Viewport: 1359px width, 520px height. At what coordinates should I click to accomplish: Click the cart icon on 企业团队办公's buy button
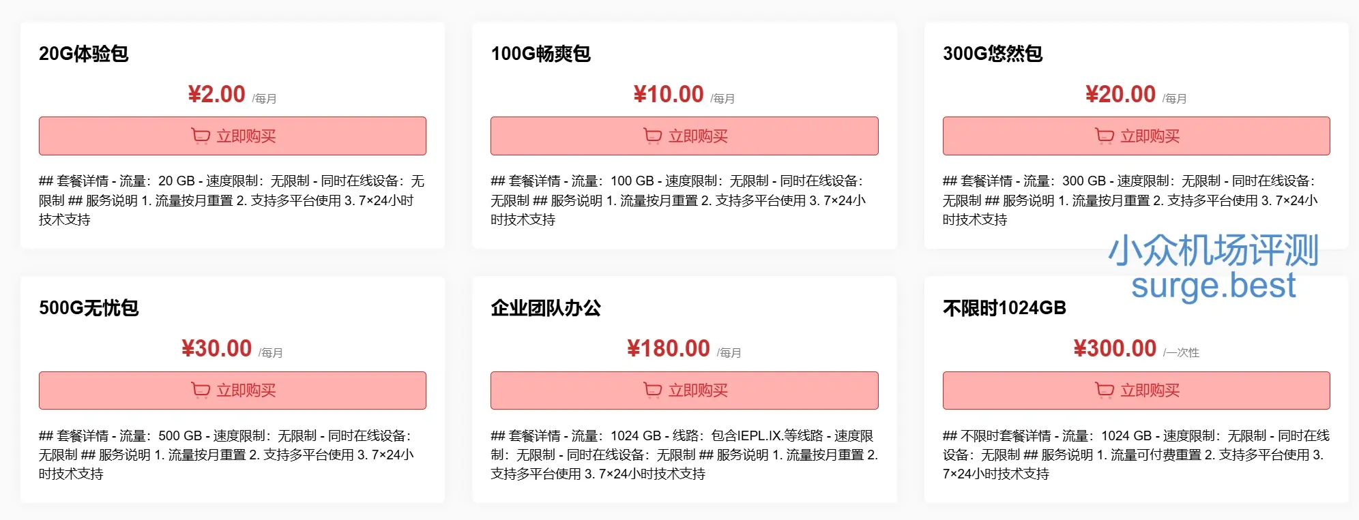click(651, 391)
